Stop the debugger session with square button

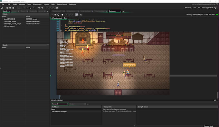(62, 15)
